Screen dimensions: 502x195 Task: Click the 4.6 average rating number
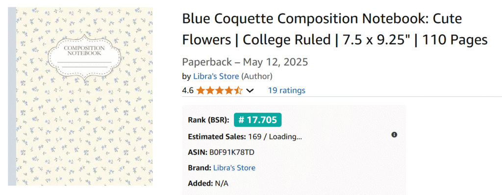188,90
